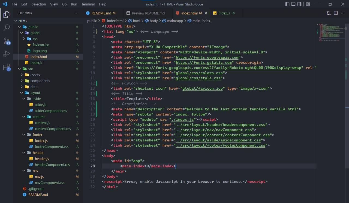This screenshot has height=203, width=349.
Task: Open the .gitignore file
Action: coord(48,189)
